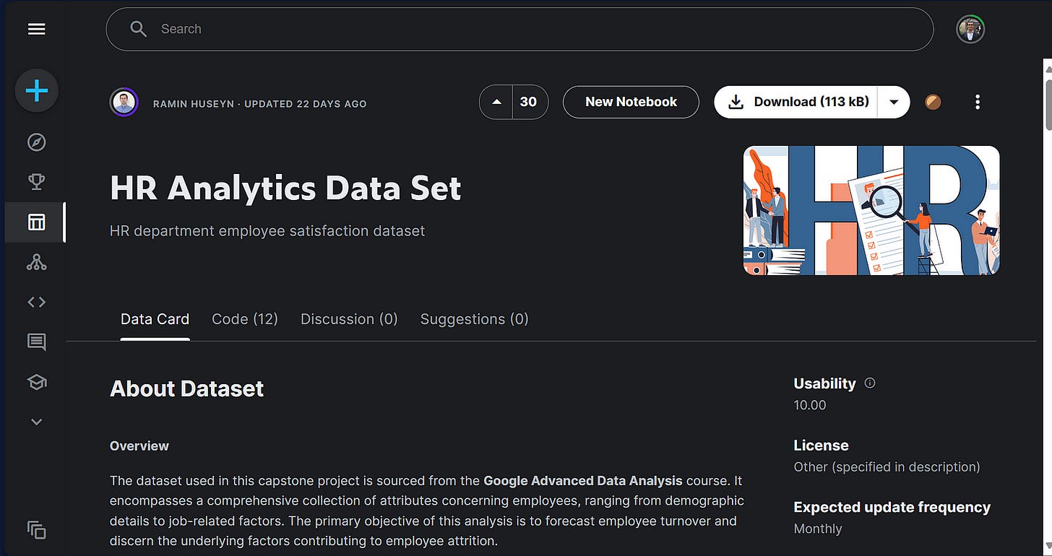Click the blue plus Create button
The image size is (1052, 556).
[x=36, y=90]
